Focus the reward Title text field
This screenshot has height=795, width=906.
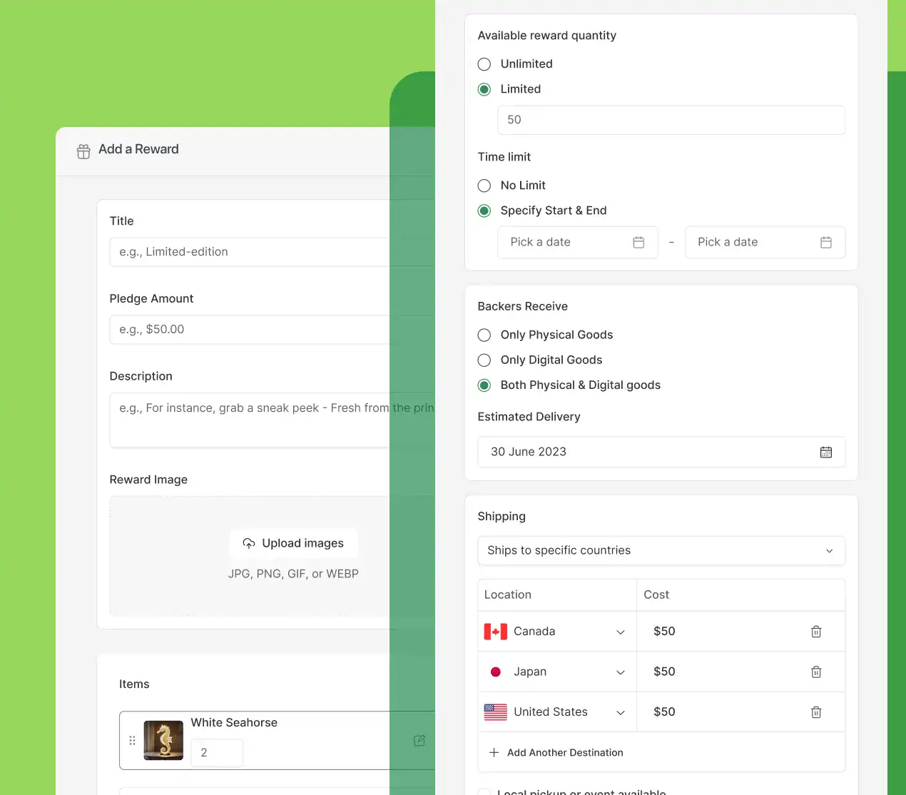pos(250,252)
